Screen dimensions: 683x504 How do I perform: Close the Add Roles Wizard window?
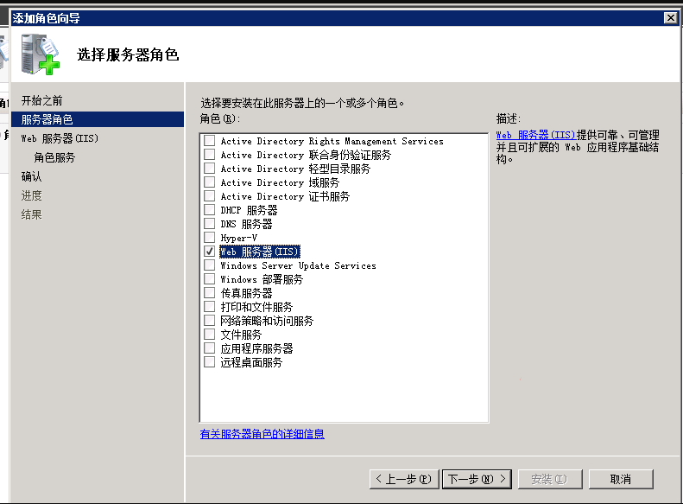(x=669, y=18)
